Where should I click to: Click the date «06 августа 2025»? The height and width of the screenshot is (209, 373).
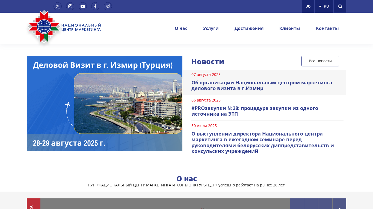(206, 100)
